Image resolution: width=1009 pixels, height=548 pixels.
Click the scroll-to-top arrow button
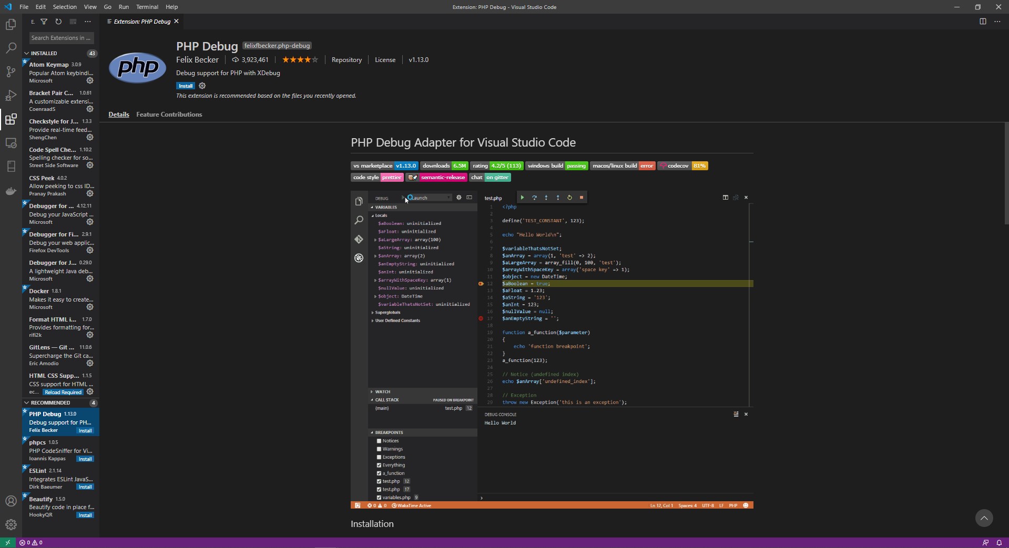pyautogui.click(x=984, y=518)
